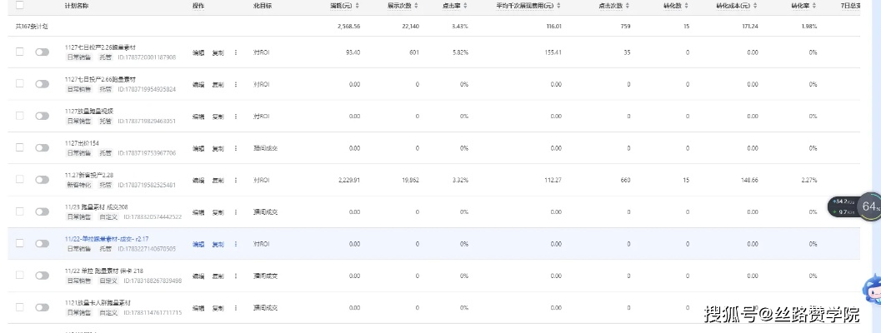The image size is (881, 333).
Task: Click blue 编辑 on highlighted 11/22 row
Action: click(198, 244)
